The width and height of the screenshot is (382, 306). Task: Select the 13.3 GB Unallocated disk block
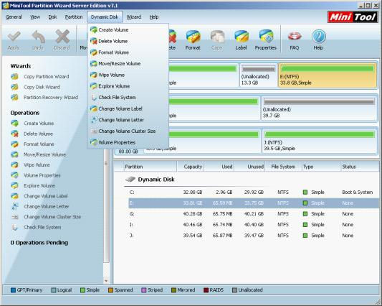point(259,75)
